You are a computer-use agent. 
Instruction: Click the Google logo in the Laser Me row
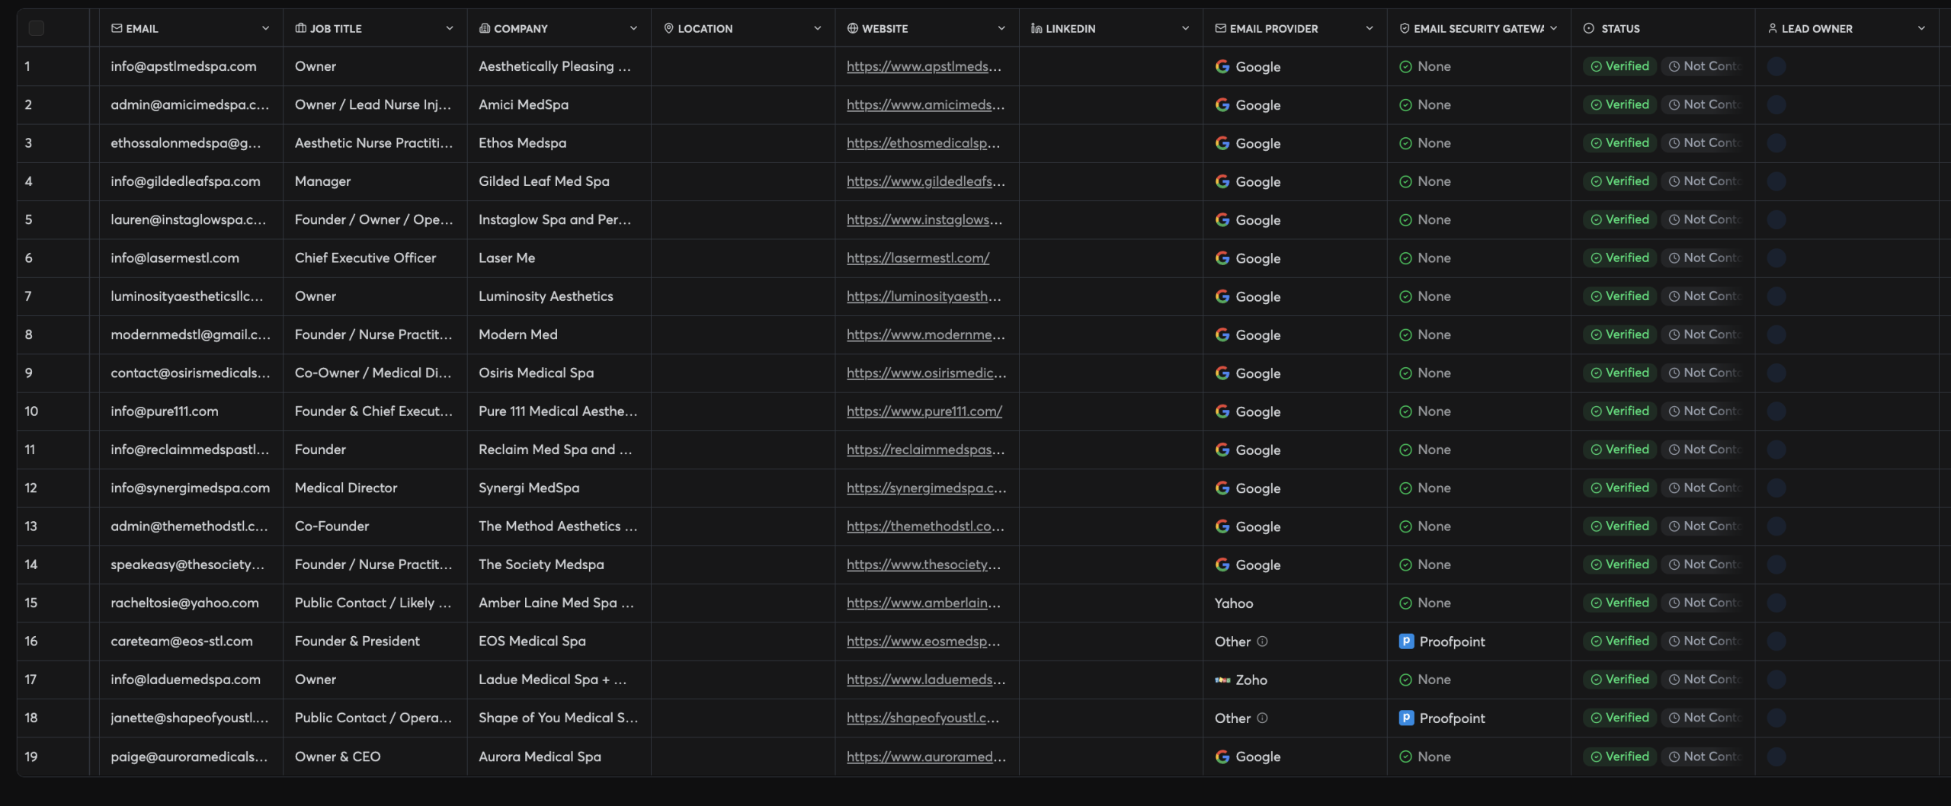1222,258
